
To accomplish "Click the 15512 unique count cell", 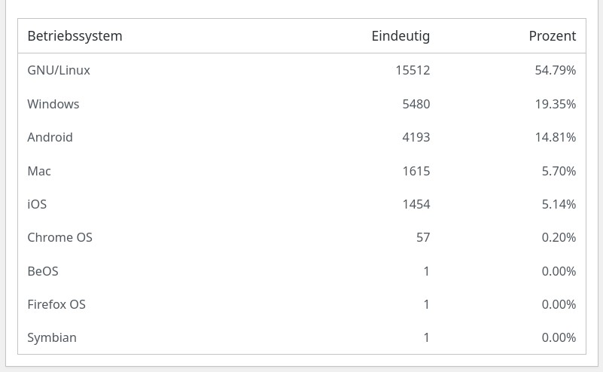I will coord(413,70).
